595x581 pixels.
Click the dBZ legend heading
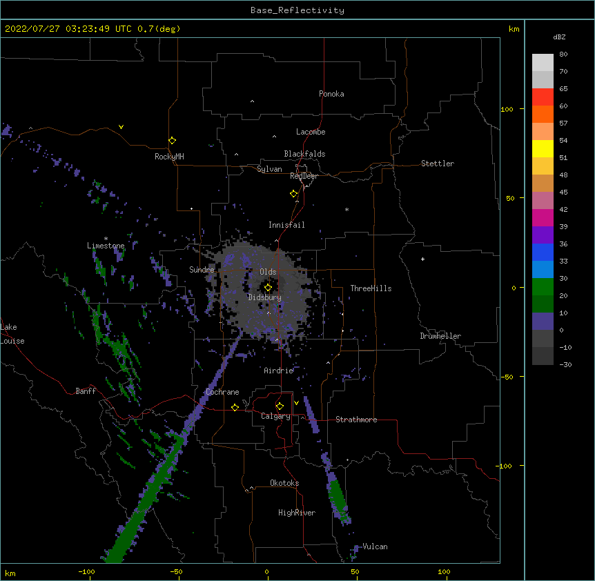point(559,37)
